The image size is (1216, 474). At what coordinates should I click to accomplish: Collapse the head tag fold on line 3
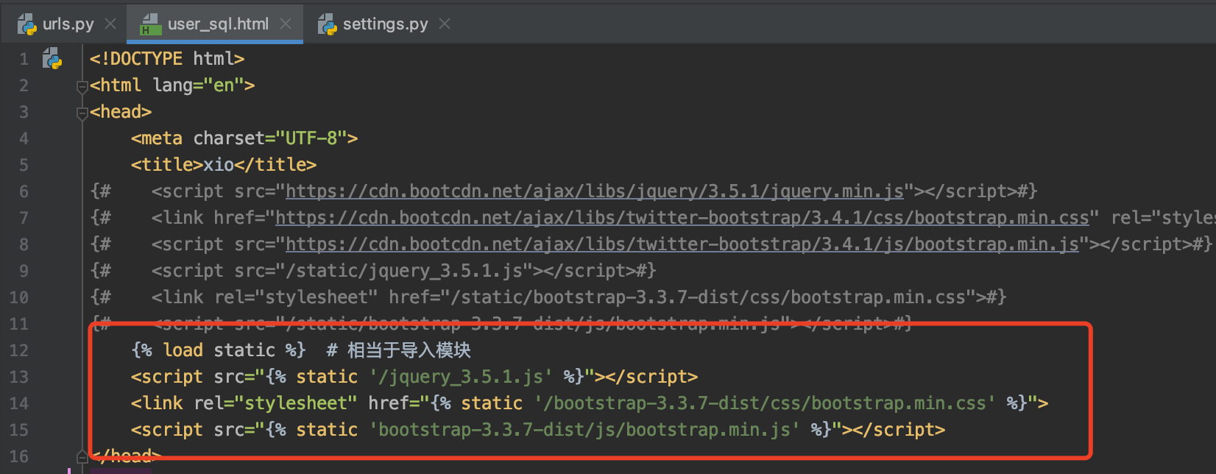[x=82, y=113]
